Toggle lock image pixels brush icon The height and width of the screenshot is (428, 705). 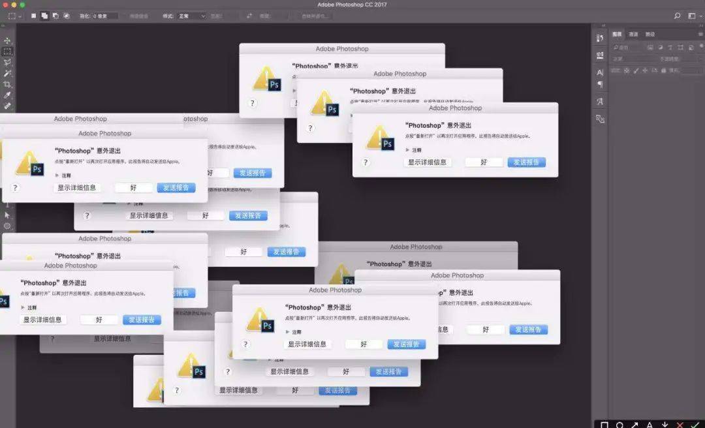click(x=636, y=70)
